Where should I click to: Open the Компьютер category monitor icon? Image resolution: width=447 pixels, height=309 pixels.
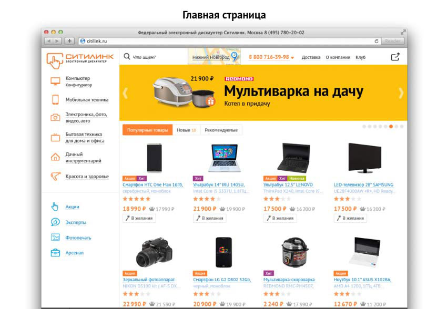coord(55,81)
